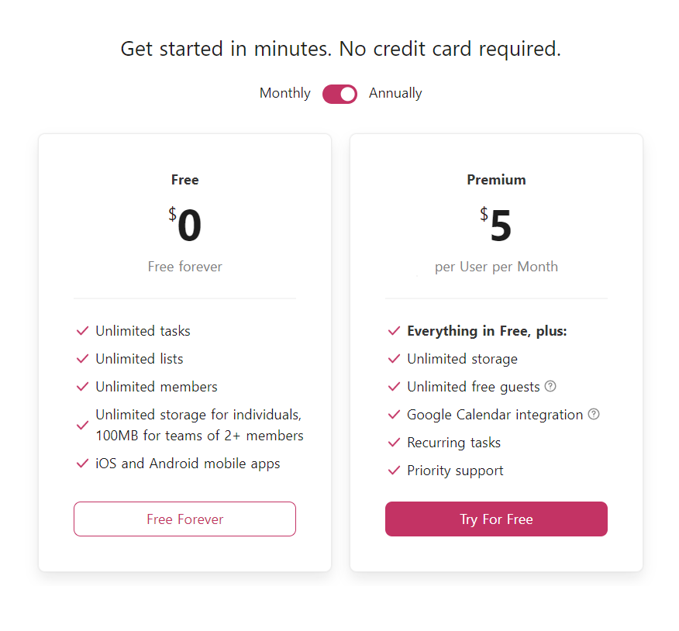Click checkmark icon next to Priority support
The height and width of the screenshot is (631, 679).
(x=394, y=471)
